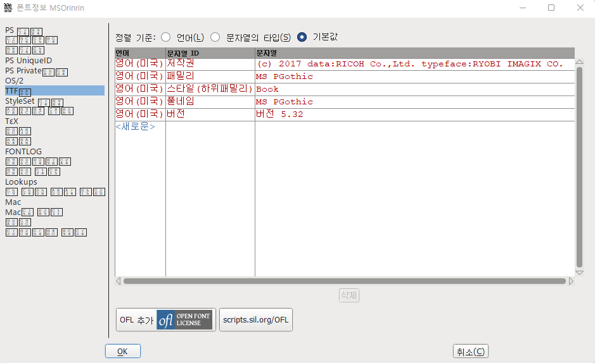Click the vertical scrollbar thumb of names table

(x=579, y=168)
